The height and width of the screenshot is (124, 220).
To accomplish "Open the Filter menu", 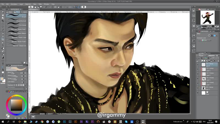I will click(x=40, y=4).
